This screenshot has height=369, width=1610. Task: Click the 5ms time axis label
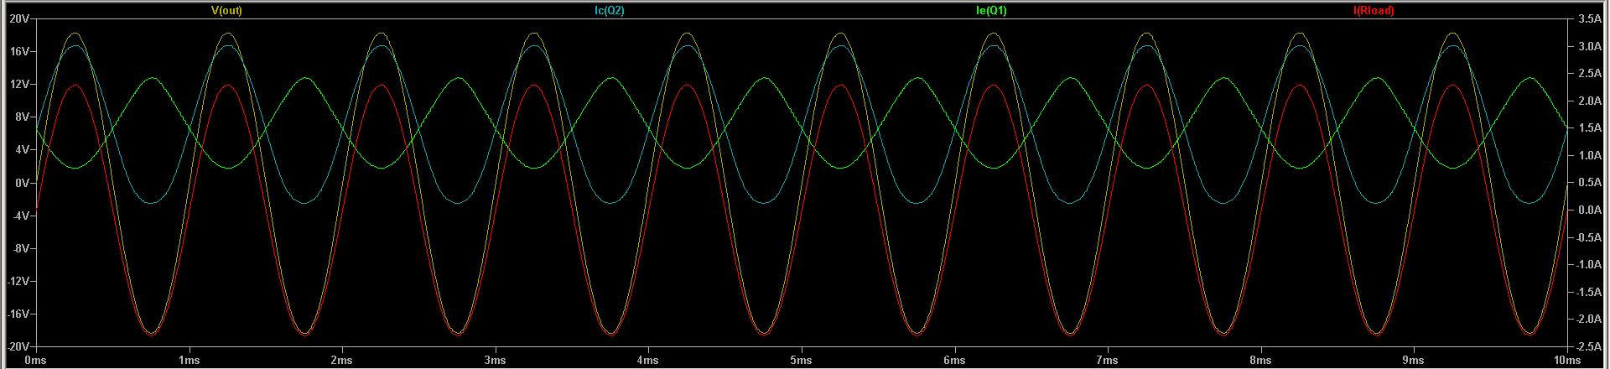point(801,360)
